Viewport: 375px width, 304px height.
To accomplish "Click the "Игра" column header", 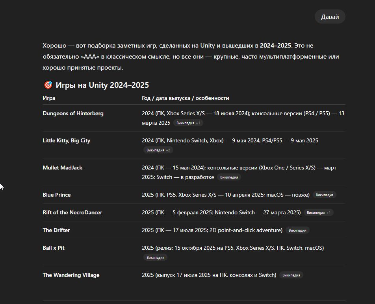I will click(49, 98).
